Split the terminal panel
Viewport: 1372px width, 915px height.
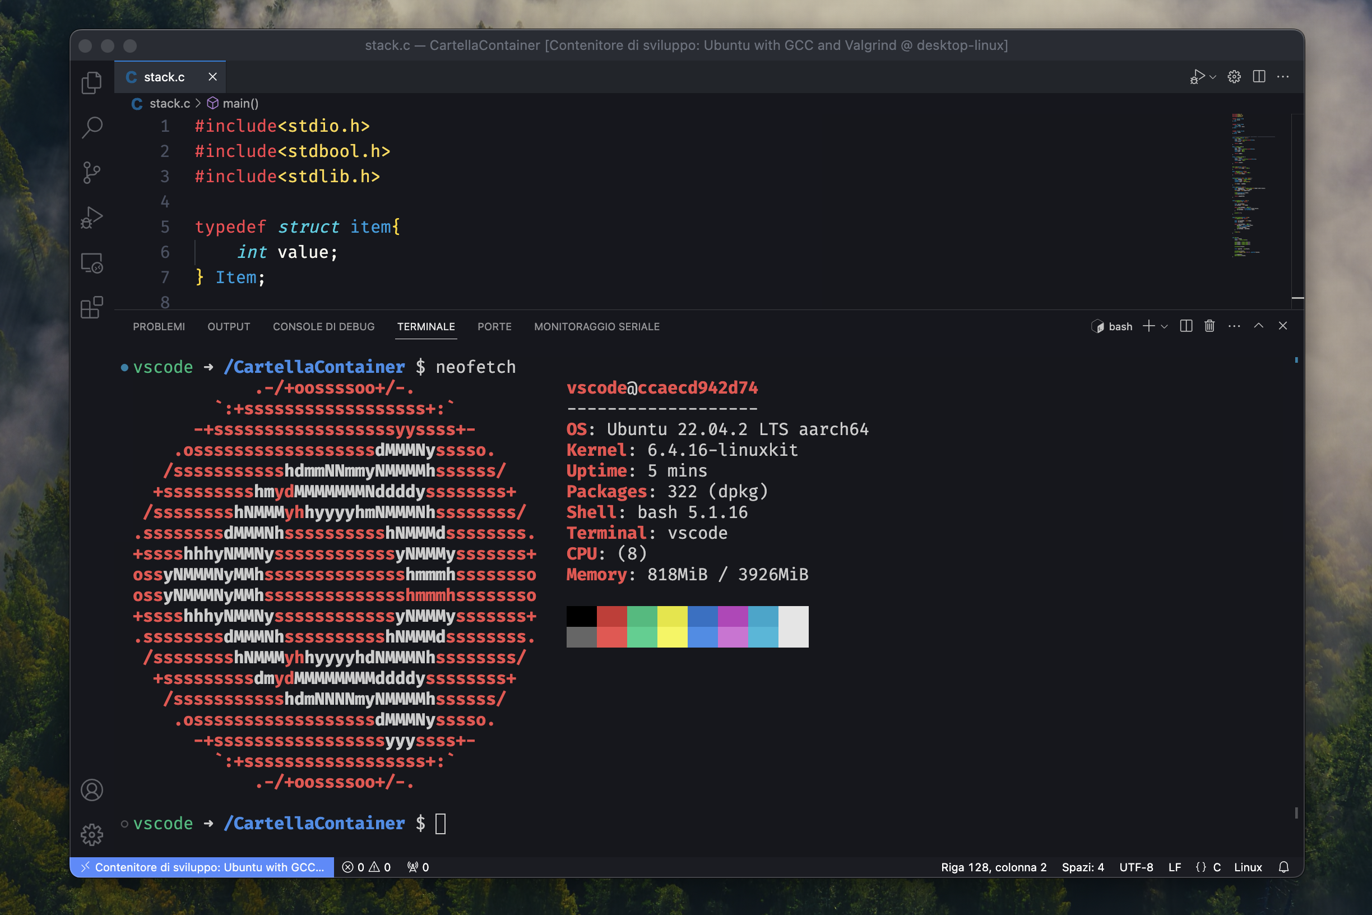[x=1186, y=326]
